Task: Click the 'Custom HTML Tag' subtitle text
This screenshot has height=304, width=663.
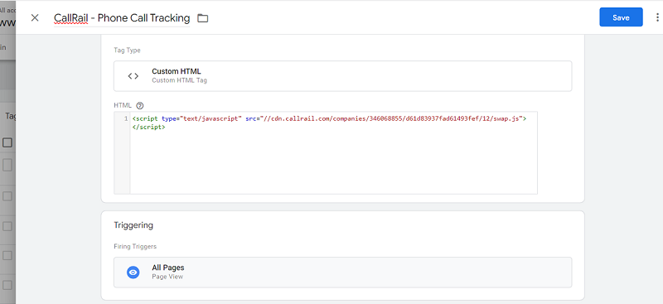Action: 179,80
